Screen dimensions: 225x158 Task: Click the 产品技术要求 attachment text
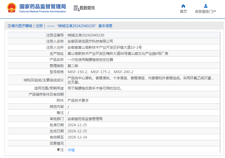point(78,101)
